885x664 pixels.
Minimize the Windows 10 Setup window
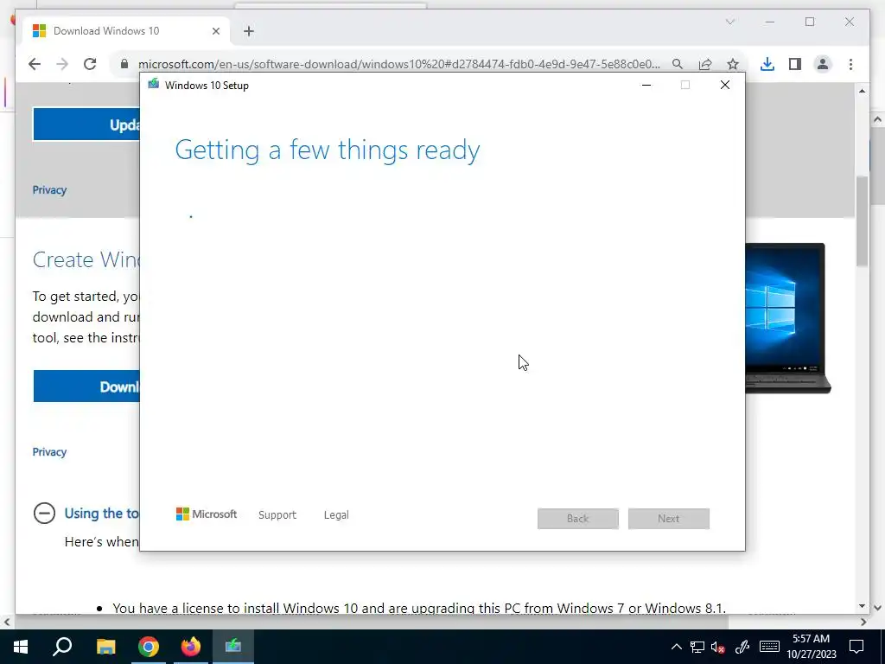(646, 85)
